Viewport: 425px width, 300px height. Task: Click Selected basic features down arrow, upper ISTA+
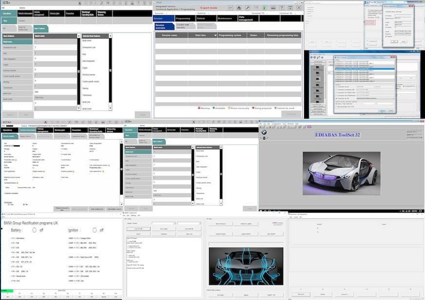[x=110, y=108]
